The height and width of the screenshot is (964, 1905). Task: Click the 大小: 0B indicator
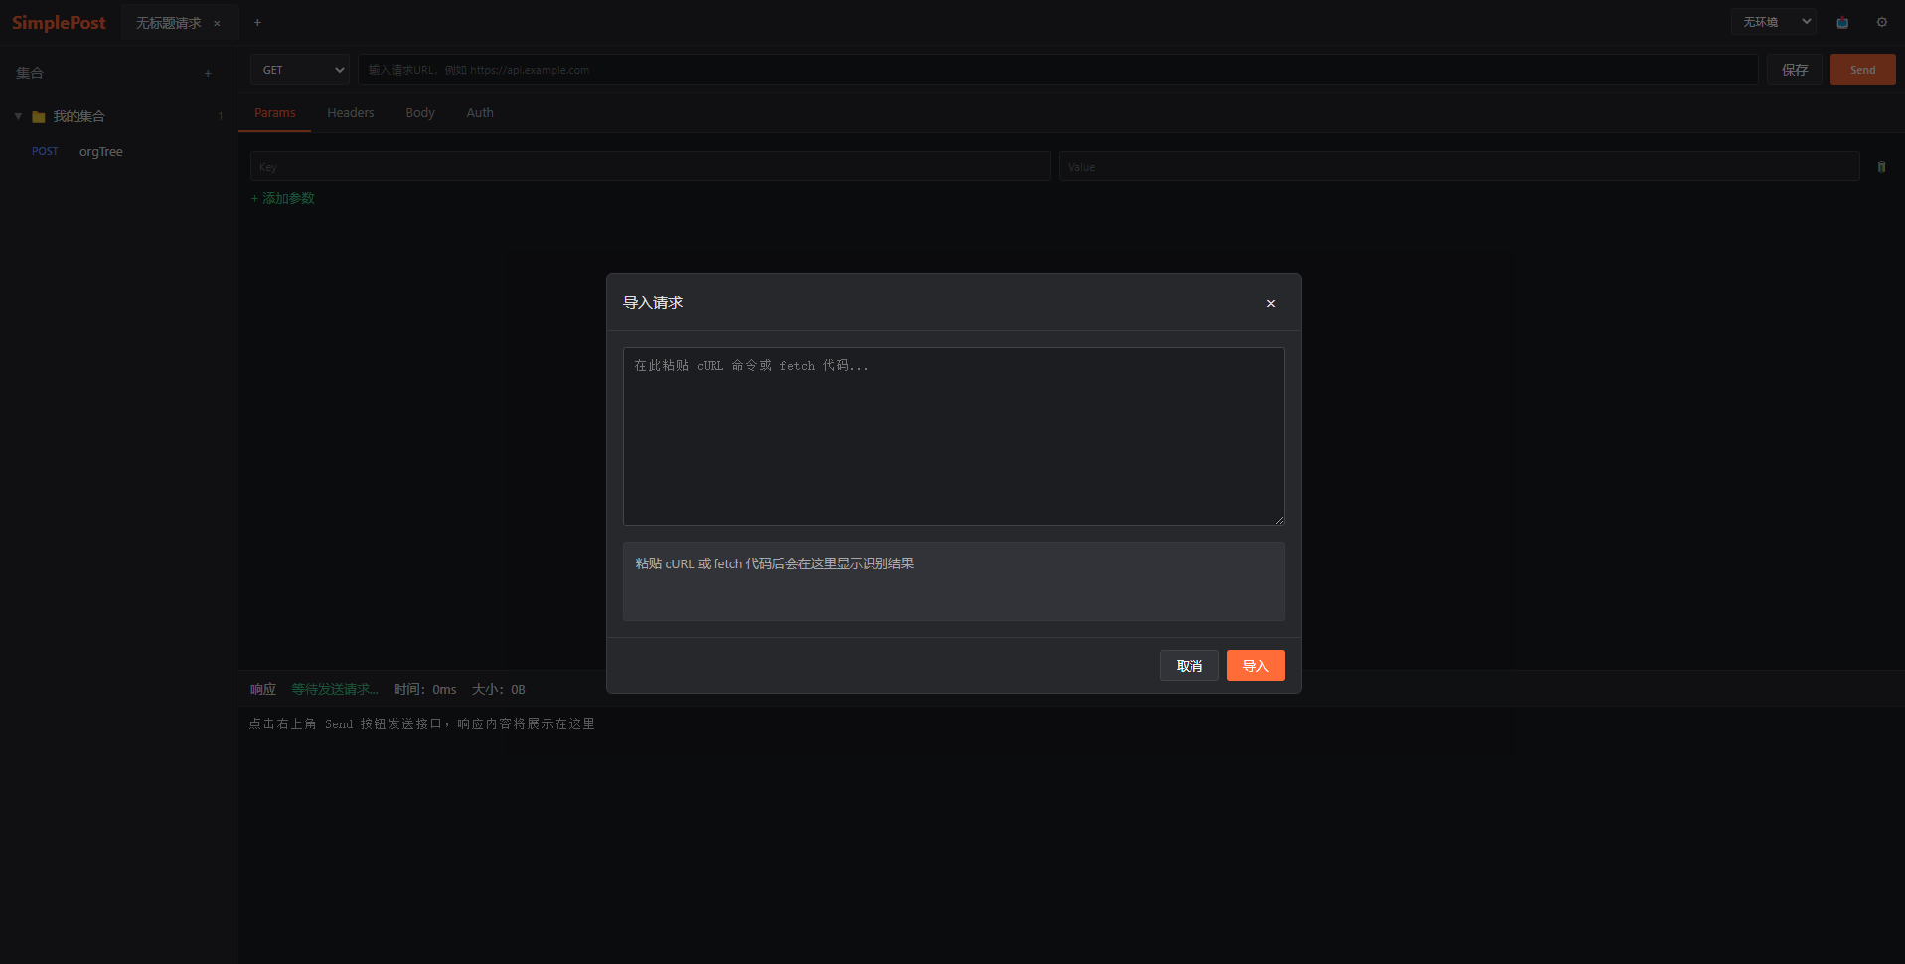point(499,689)
